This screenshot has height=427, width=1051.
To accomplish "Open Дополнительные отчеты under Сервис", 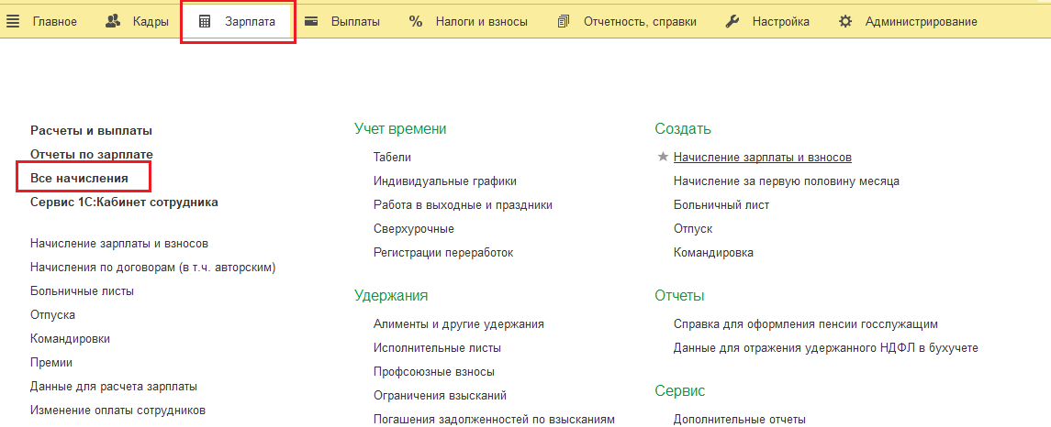I will tap(739, 420).
